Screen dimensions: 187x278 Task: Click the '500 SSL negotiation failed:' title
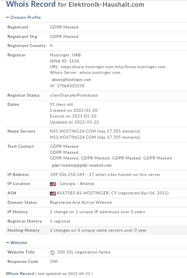(84, 252)
